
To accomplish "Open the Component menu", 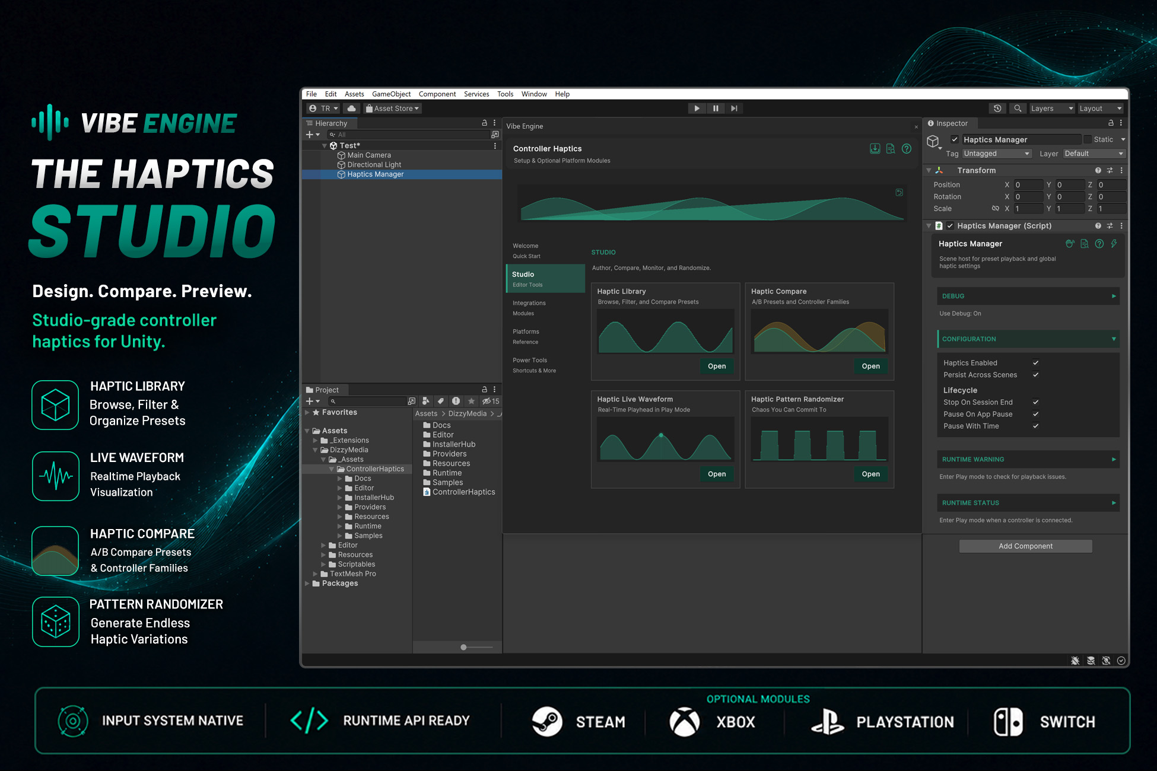I will click(x=437, y=94).
